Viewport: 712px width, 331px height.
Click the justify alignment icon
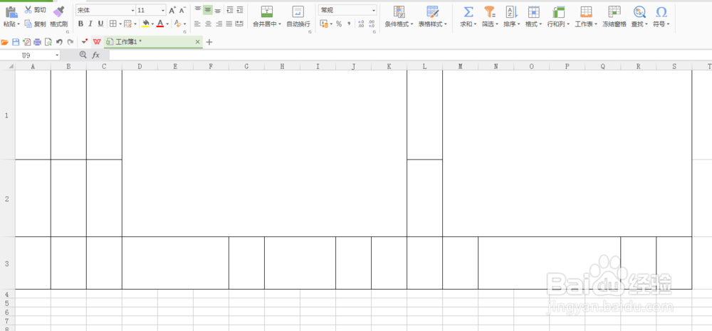point(229,23)
